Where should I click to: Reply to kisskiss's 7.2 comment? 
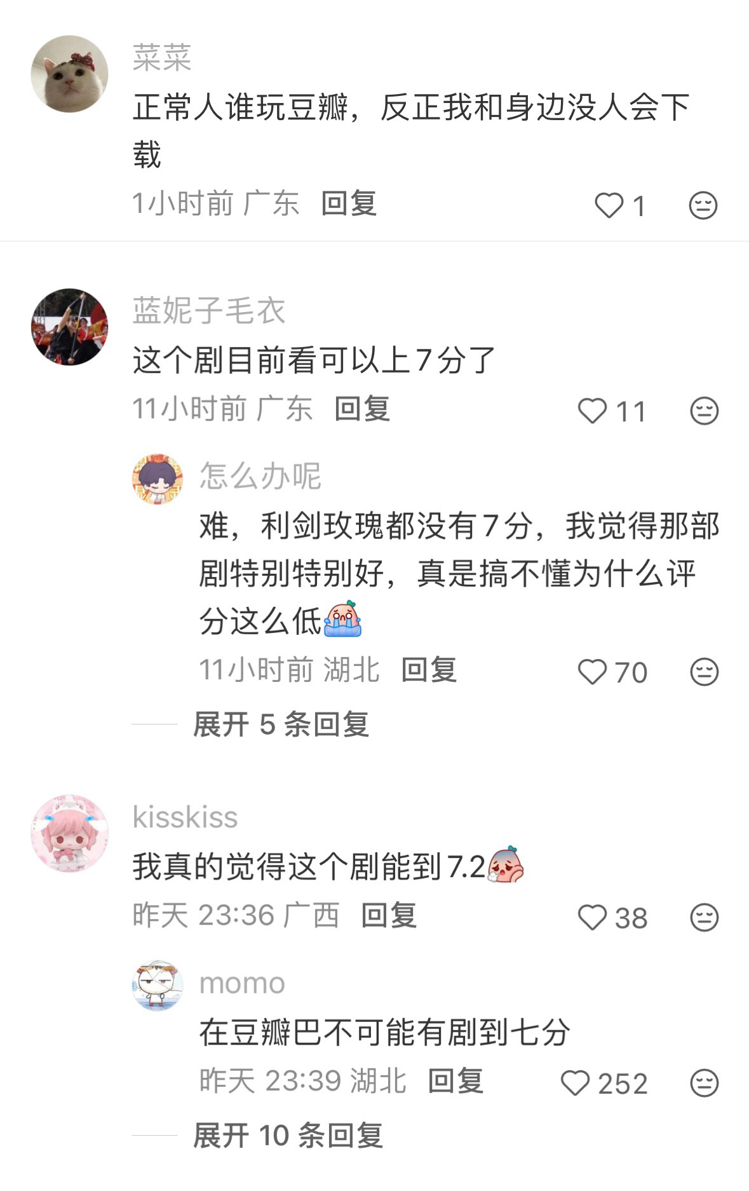pos(389,915)
